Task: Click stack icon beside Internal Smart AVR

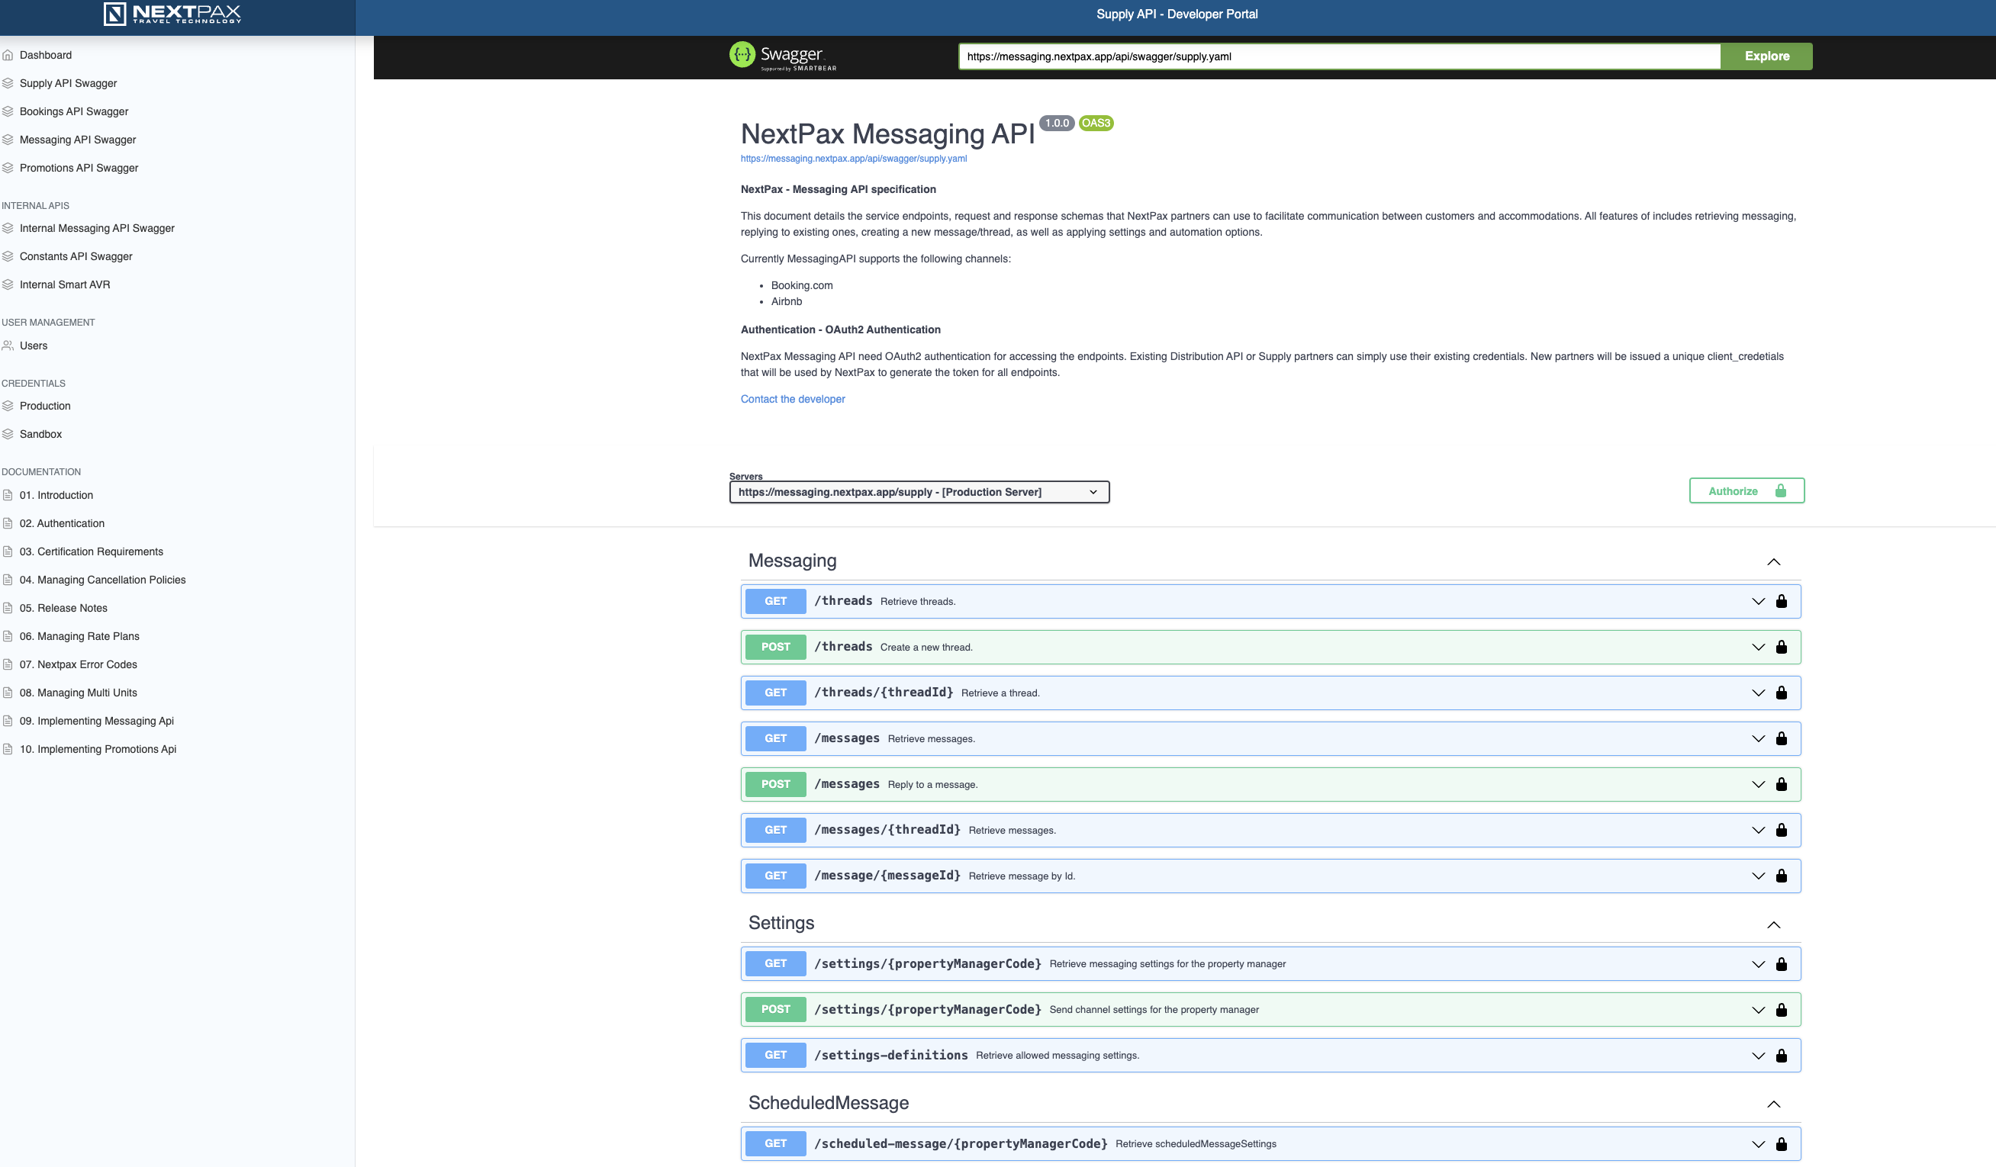Action: pos(8,285)
